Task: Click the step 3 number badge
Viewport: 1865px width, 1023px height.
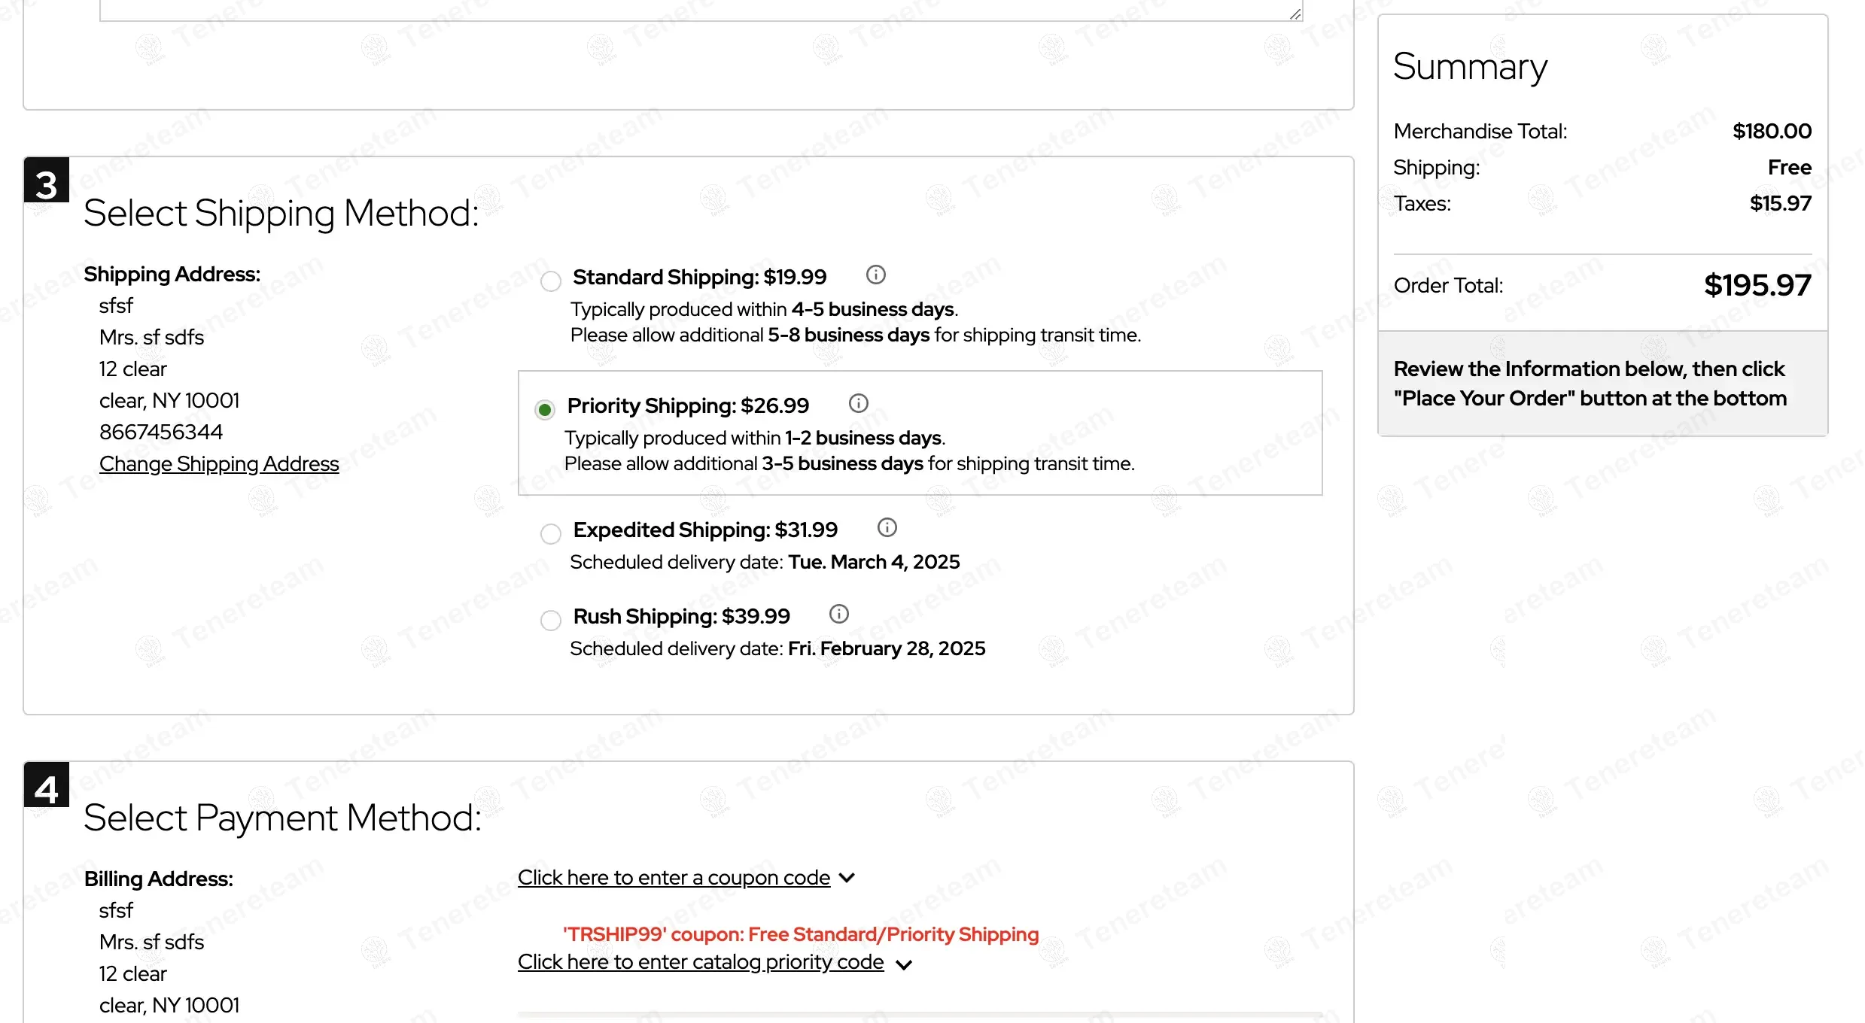Action: [47, 181]
